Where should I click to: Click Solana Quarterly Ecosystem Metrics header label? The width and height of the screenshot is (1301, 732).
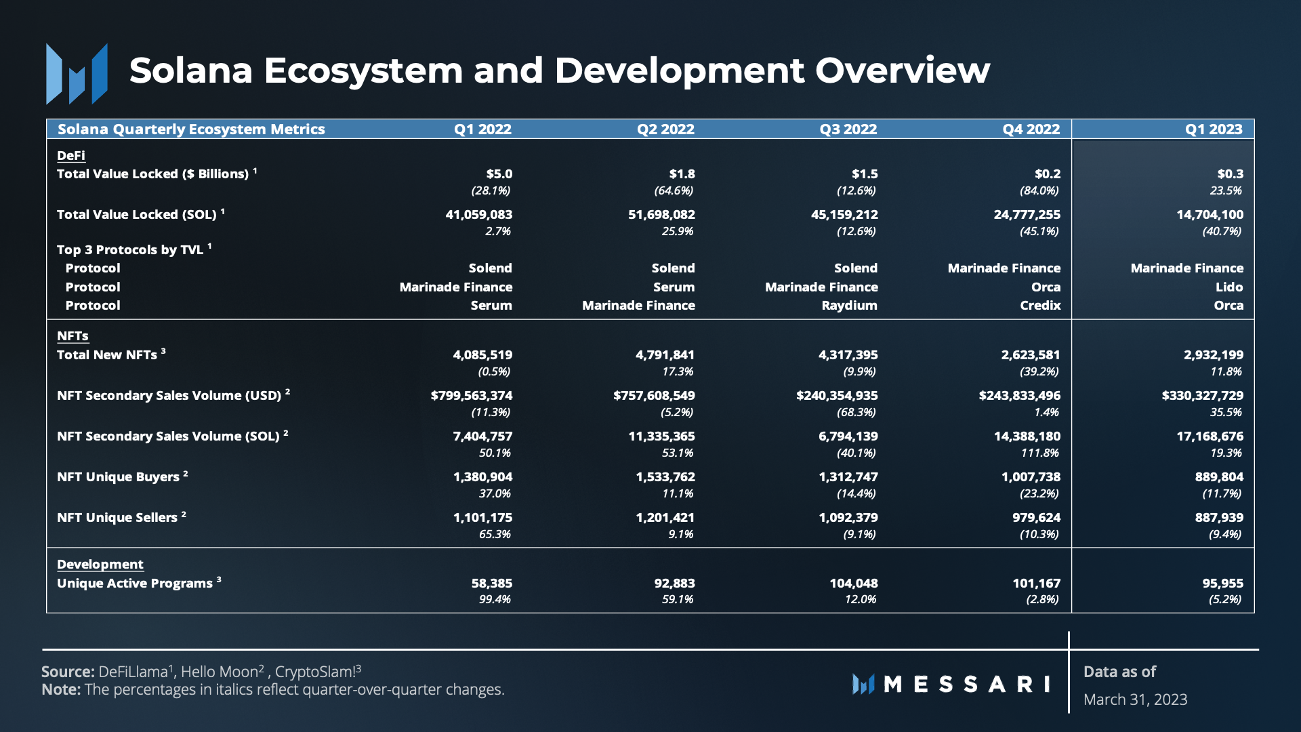(x=191, y=129)
